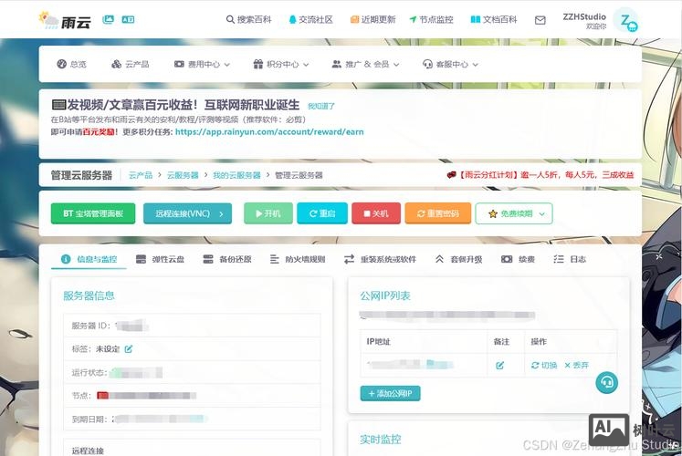
Task: Switch to the 弹性云盘 tab
Action: click(160, 259)
